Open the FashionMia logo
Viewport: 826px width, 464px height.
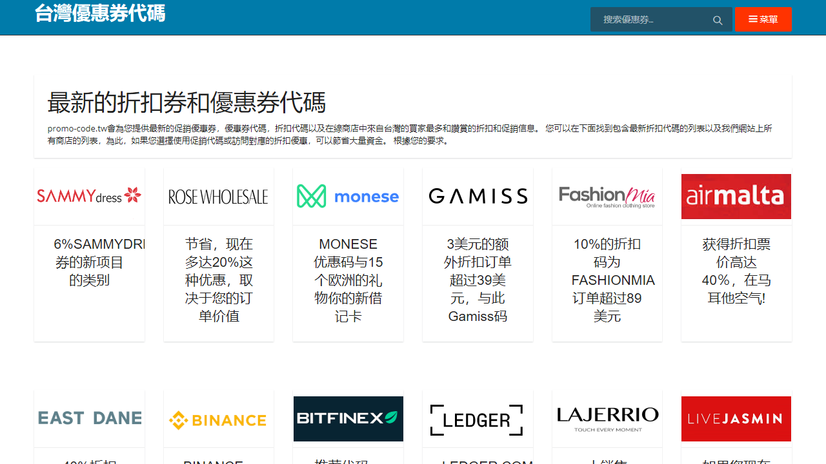click(x=607, y=197)
